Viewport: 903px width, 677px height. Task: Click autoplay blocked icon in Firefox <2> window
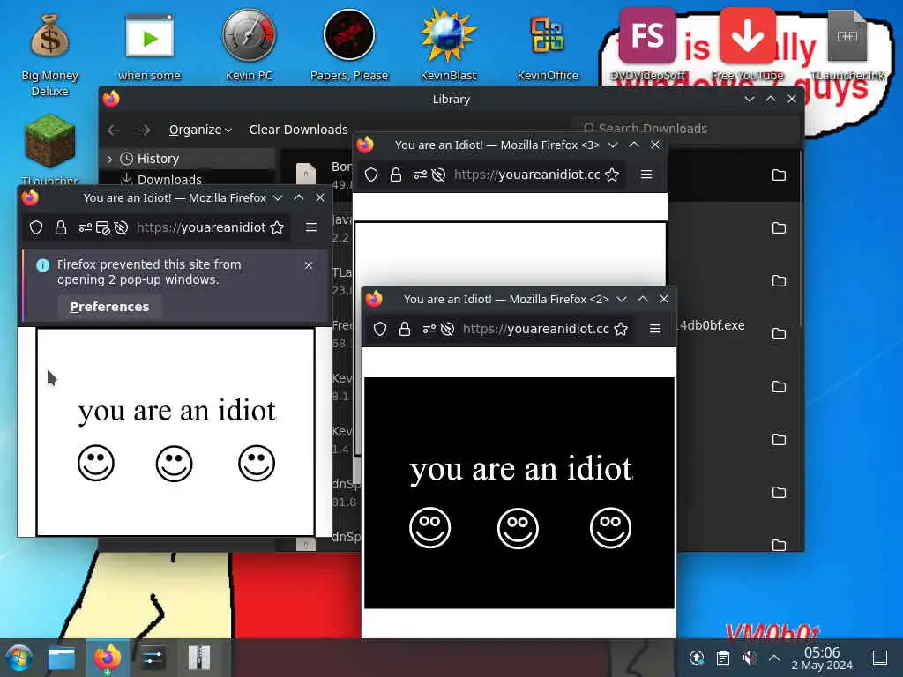[x=447, y=329]
